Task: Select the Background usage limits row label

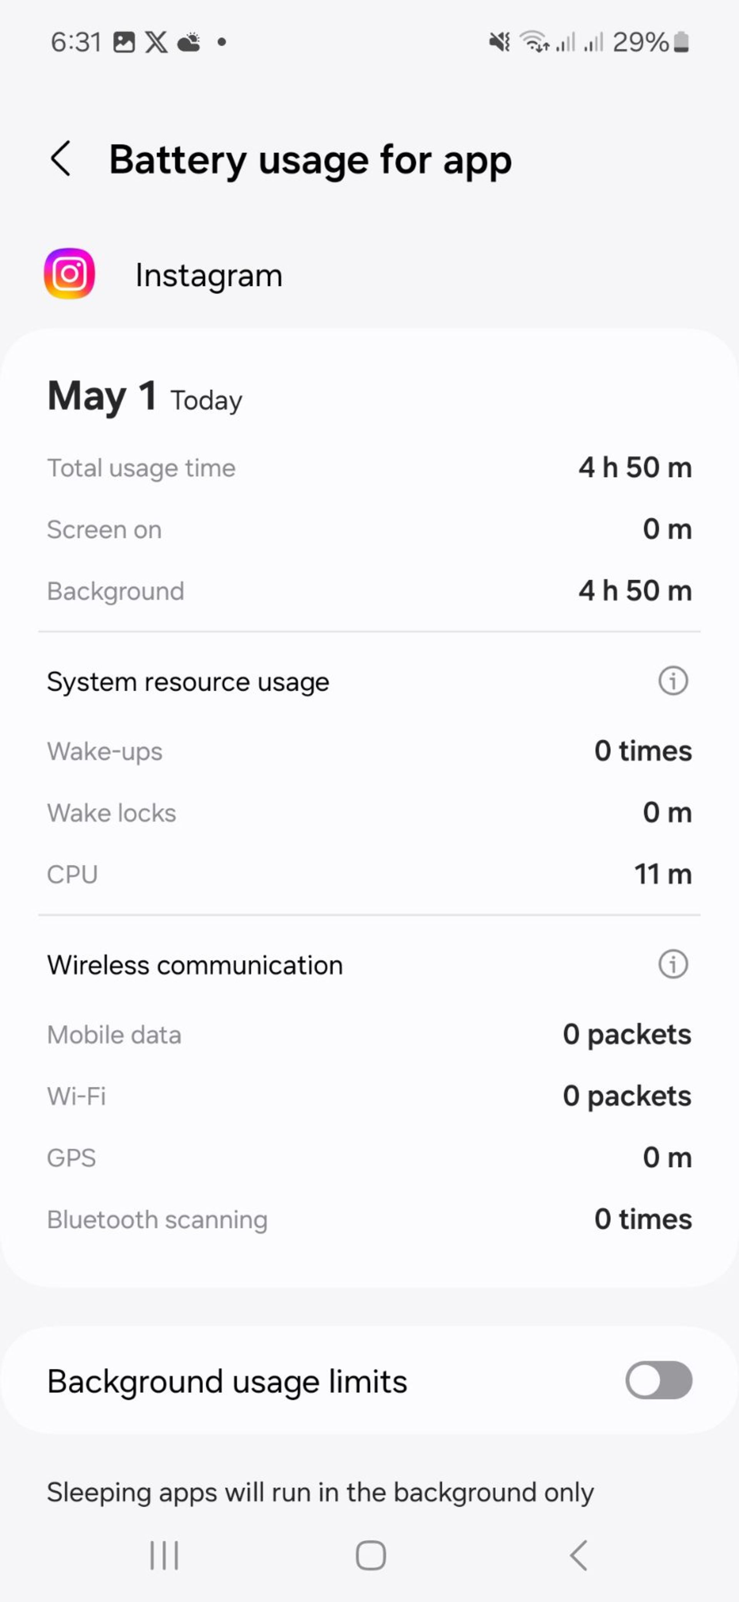Action: tap(227, 1381)
